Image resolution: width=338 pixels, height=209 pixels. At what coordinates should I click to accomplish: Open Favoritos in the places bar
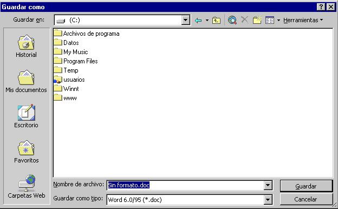(26, 152)
